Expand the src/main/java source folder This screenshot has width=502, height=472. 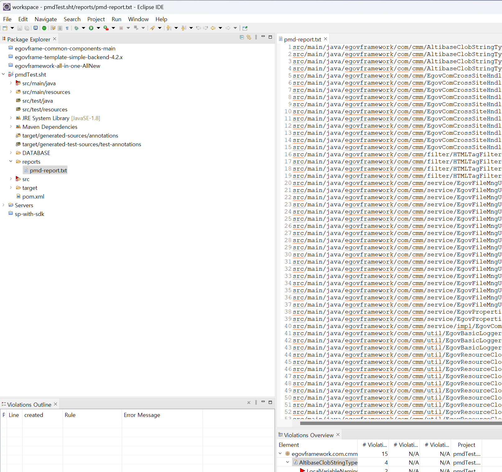tap(11, 83)
